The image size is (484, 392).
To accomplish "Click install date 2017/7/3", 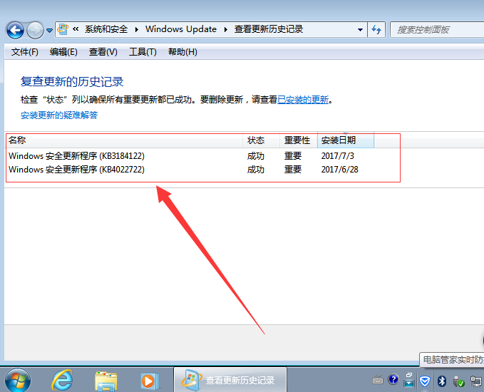I will tap(337, 156).
